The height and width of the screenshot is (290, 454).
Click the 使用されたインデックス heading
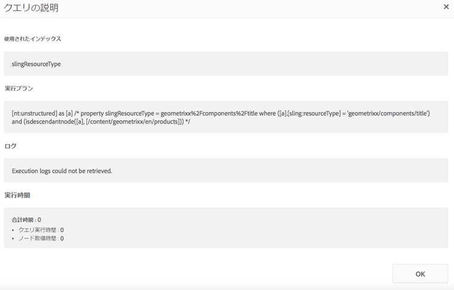pyautogui.click(x=33, y=39)
